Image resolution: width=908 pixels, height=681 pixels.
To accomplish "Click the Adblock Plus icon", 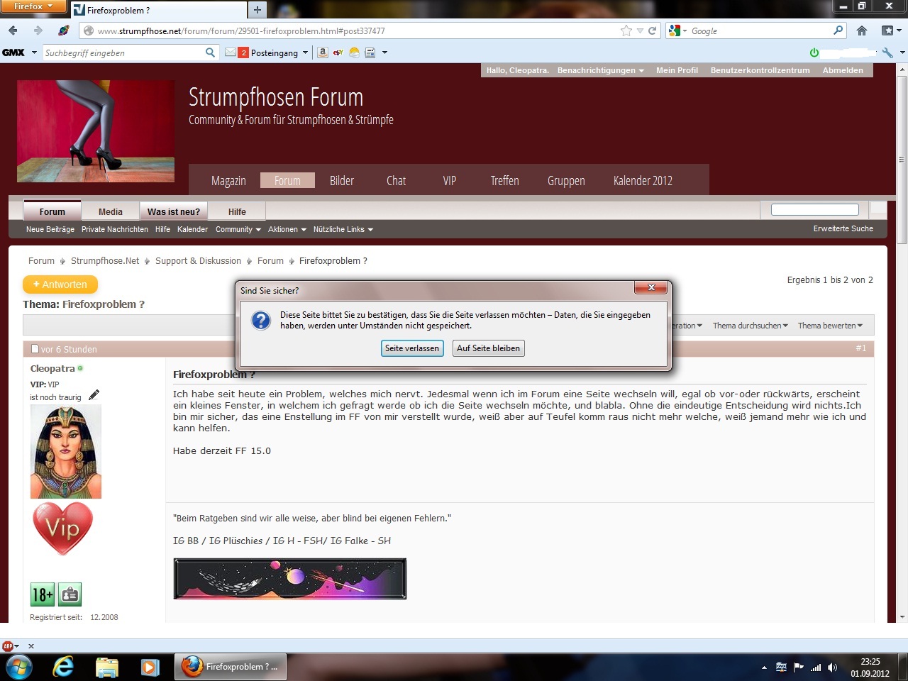I will [x=8, y=646].
